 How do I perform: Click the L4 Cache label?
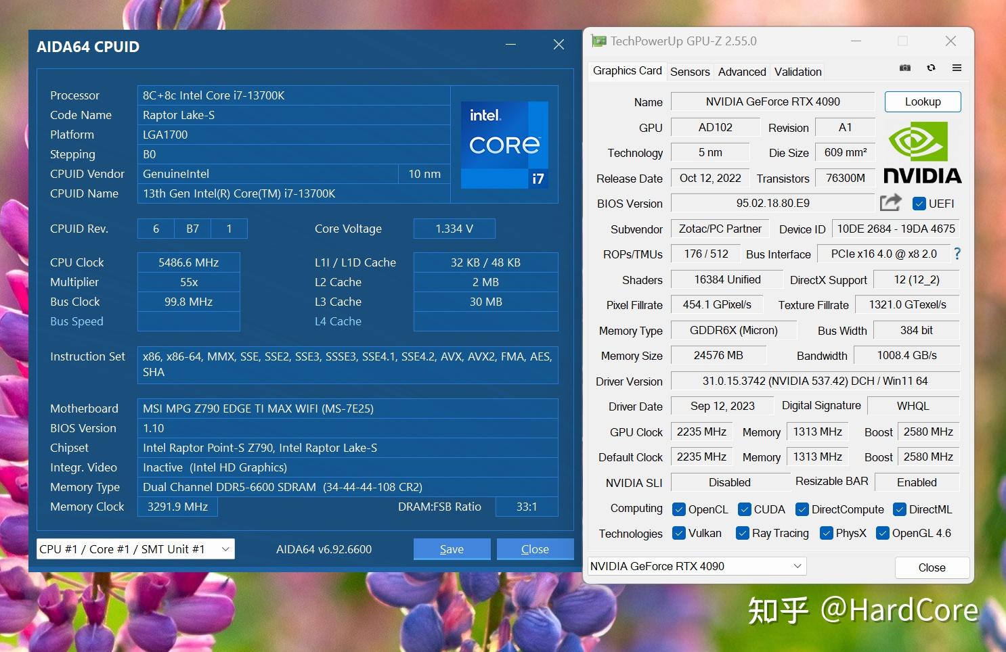click(338, 321)
